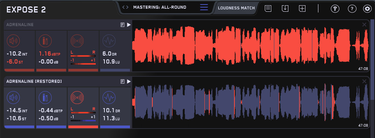Remove the Adrenaline track with its X
The height and width of the screenshot is (138, 375).
coord(364,25)
